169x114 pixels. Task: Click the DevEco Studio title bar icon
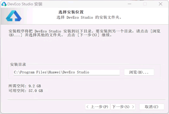click(4, 4)
